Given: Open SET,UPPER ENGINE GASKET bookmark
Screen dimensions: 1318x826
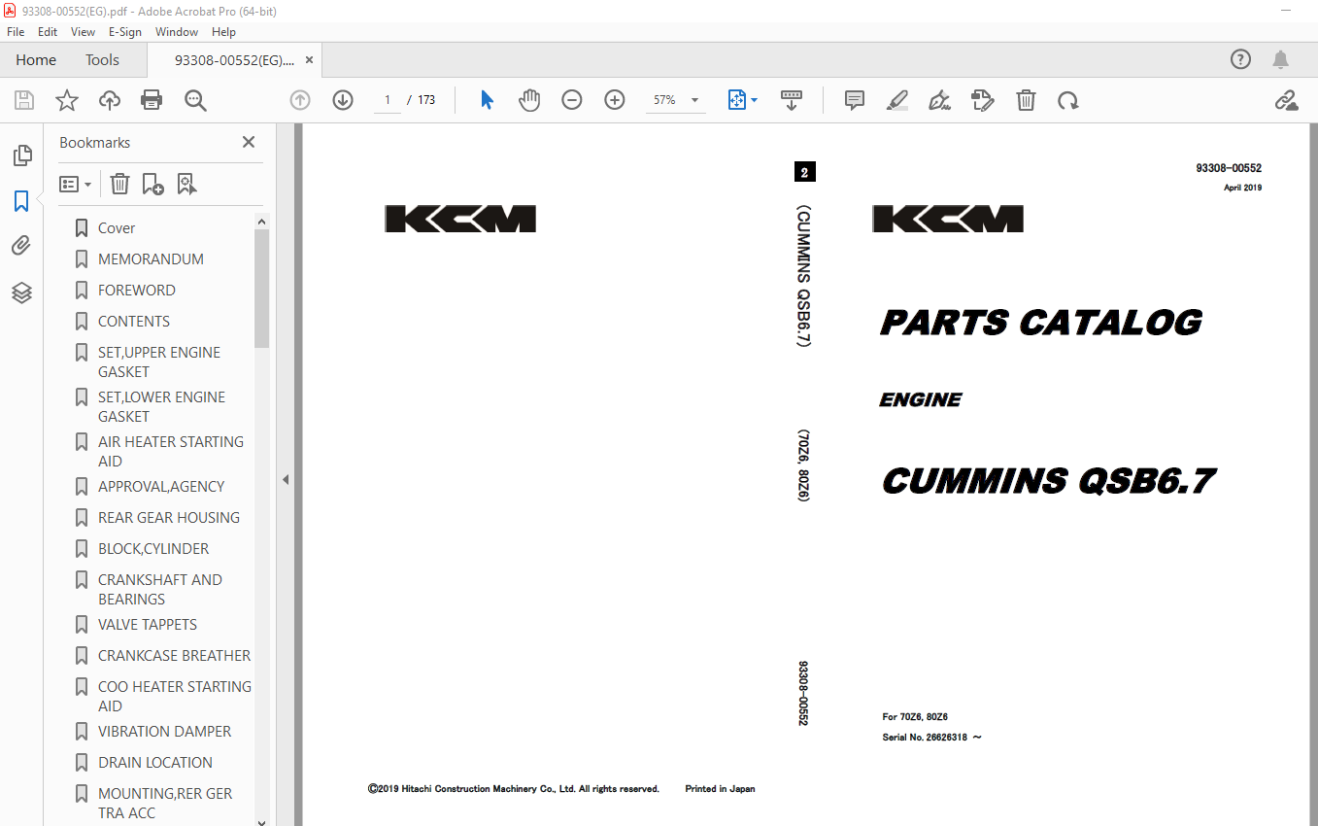Looking at the screenshot, I should pyautogui.click(x=159, y=361).
